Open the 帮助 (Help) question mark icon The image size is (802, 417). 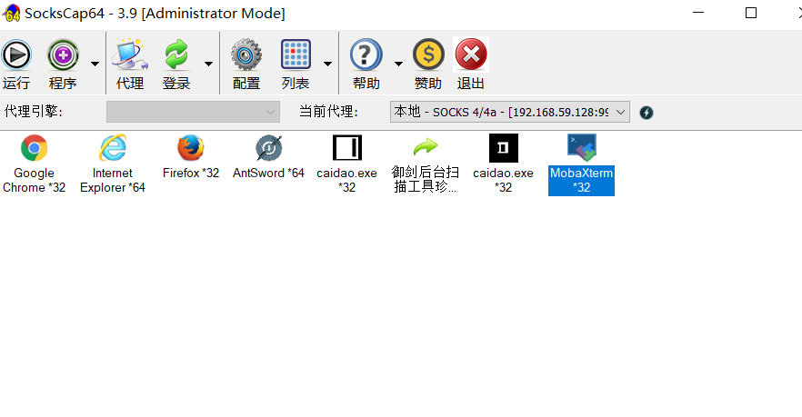point(366,55)
